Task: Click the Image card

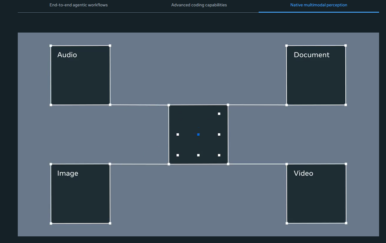Action: [x=80, y=194]
